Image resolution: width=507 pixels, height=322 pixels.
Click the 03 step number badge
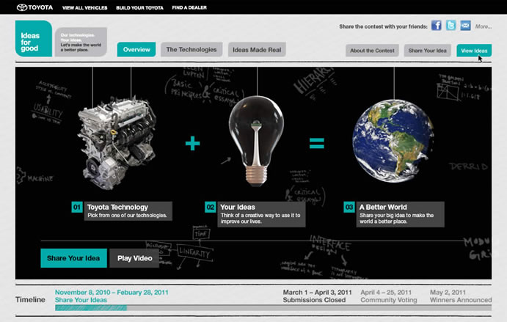click(x=349, y=208)
